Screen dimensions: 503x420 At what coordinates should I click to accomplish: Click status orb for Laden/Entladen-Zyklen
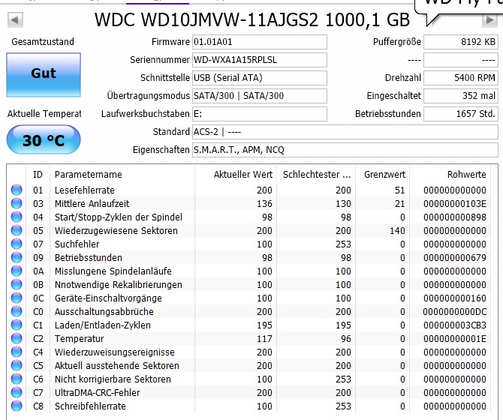(x=17, y=325)
